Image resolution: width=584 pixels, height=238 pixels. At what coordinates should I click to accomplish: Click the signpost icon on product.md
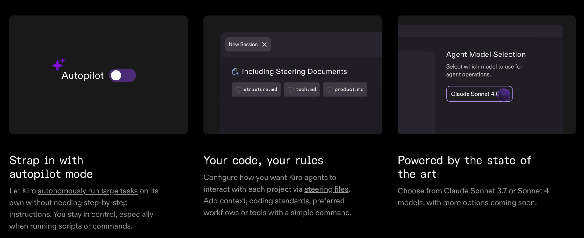click(x=329, y=90)
